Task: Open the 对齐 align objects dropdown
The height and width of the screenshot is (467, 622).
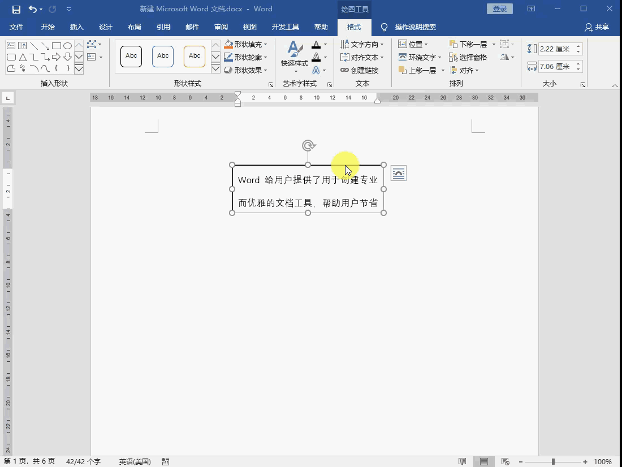Action: click(464, 70)
